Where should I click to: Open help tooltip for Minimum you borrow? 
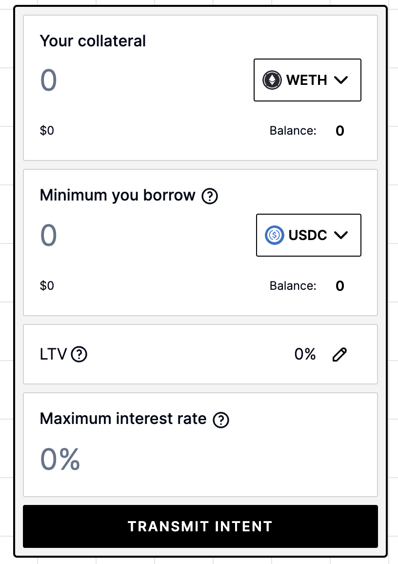pyautogui.click(x=210, y=197)
